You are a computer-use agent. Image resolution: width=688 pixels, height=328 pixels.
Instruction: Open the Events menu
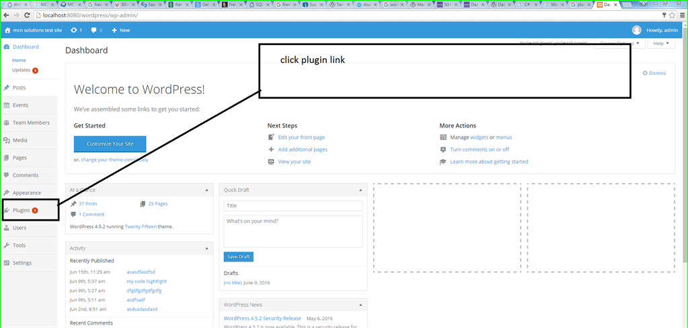point(29,105)
